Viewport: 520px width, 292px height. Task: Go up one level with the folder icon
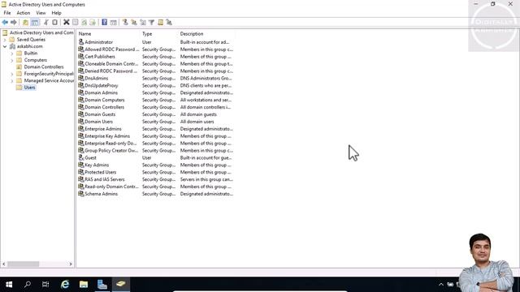pos(25,22)
